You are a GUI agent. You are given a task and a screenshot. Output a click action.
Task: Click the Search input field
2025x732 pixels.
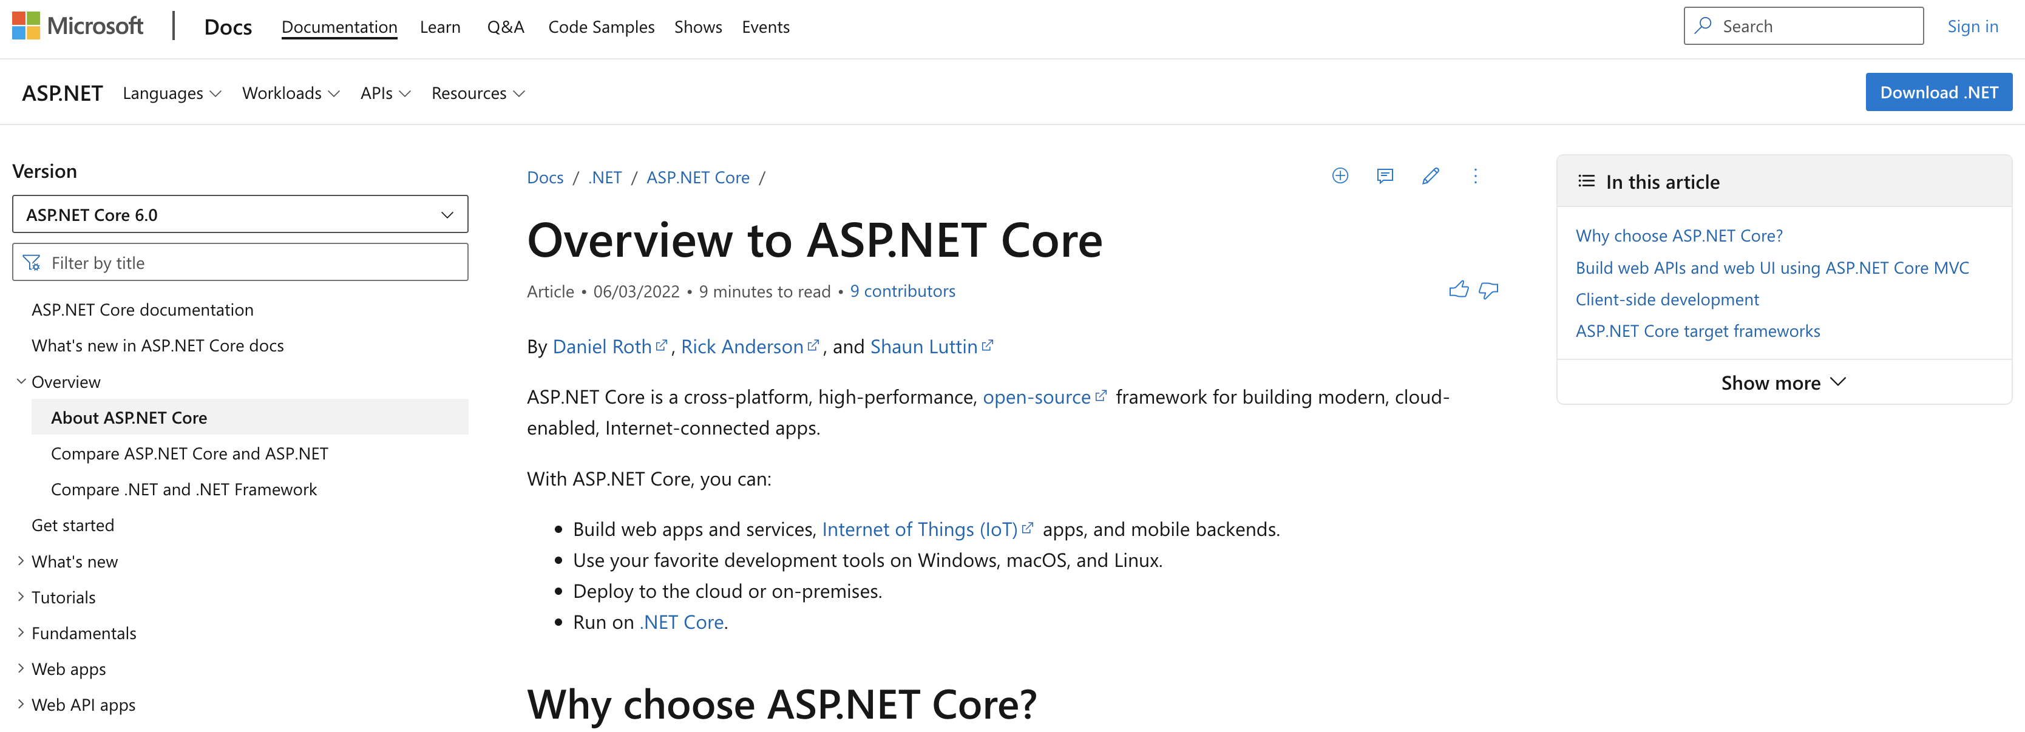click(x=1803, y=26)
